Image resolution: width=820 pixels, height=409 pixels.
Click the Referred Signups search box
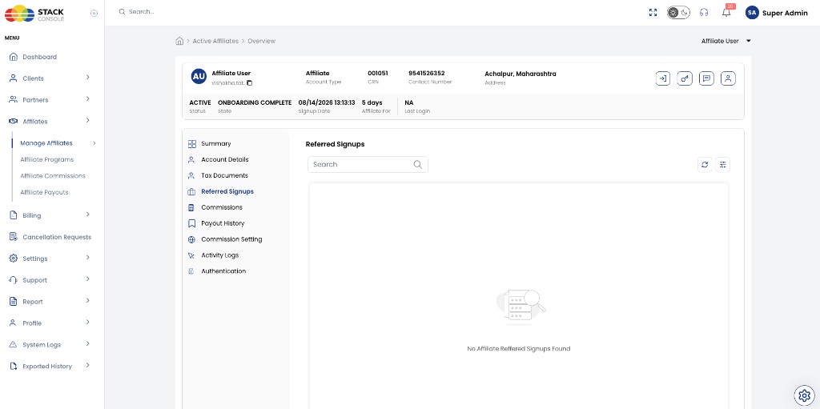tap(368, 164)
